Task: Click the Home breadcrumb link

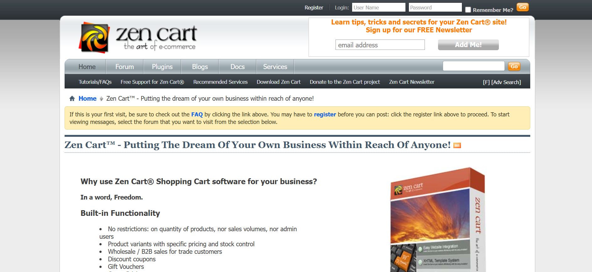Action: coord(87,99)
